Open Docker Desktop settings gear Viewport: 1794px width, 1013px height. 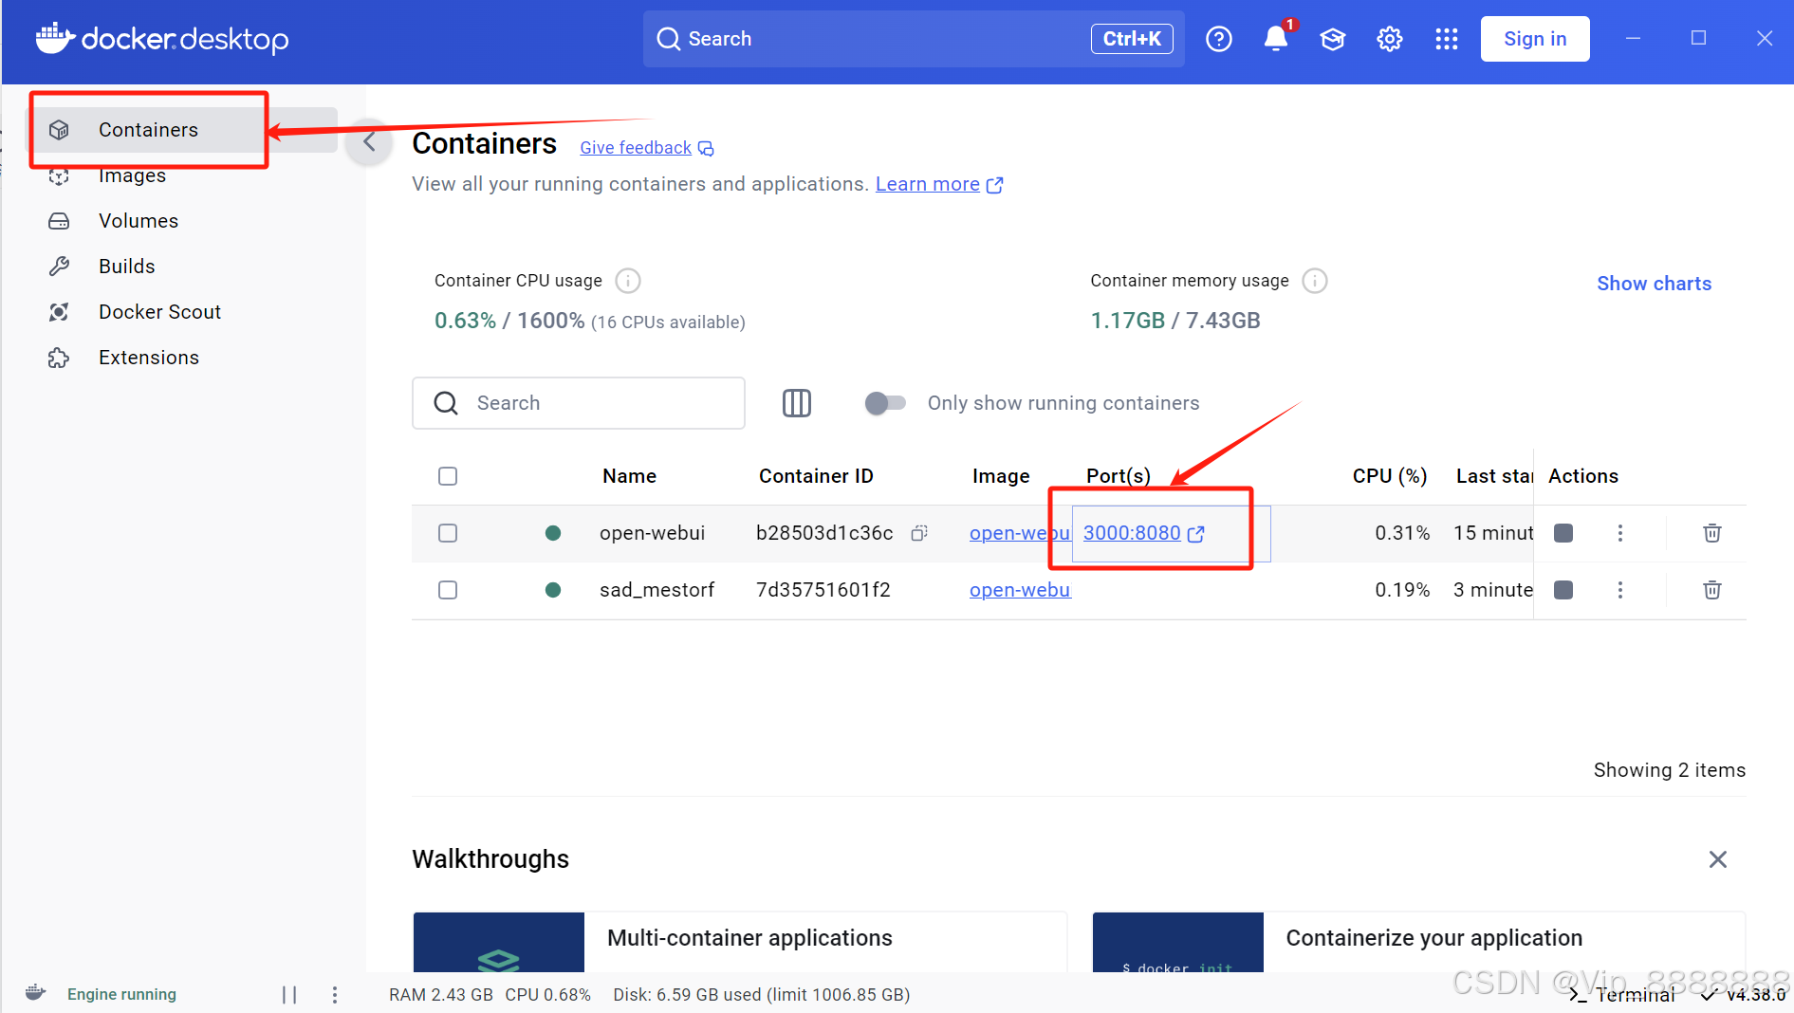1389,39
